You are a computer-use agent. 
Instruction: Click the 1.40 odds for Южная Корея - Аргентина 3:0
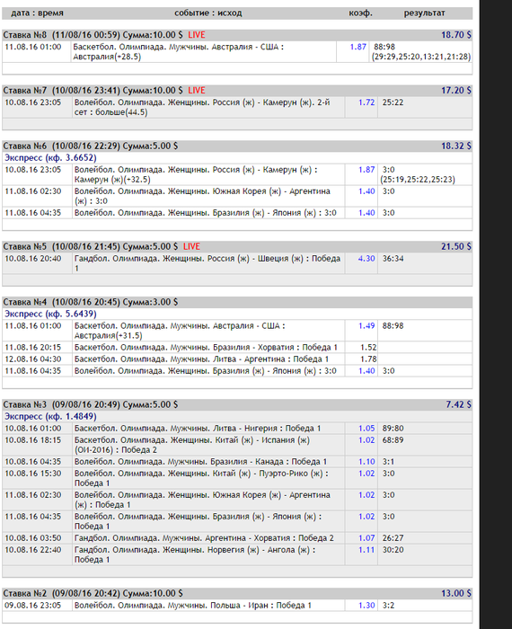coord(366,191)
